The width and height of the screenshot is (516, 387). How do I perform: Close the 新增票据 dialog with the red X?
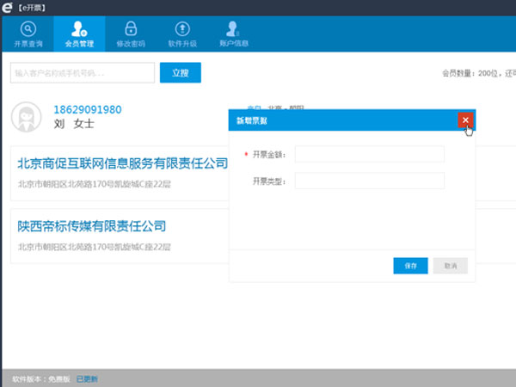click(465, 120)
